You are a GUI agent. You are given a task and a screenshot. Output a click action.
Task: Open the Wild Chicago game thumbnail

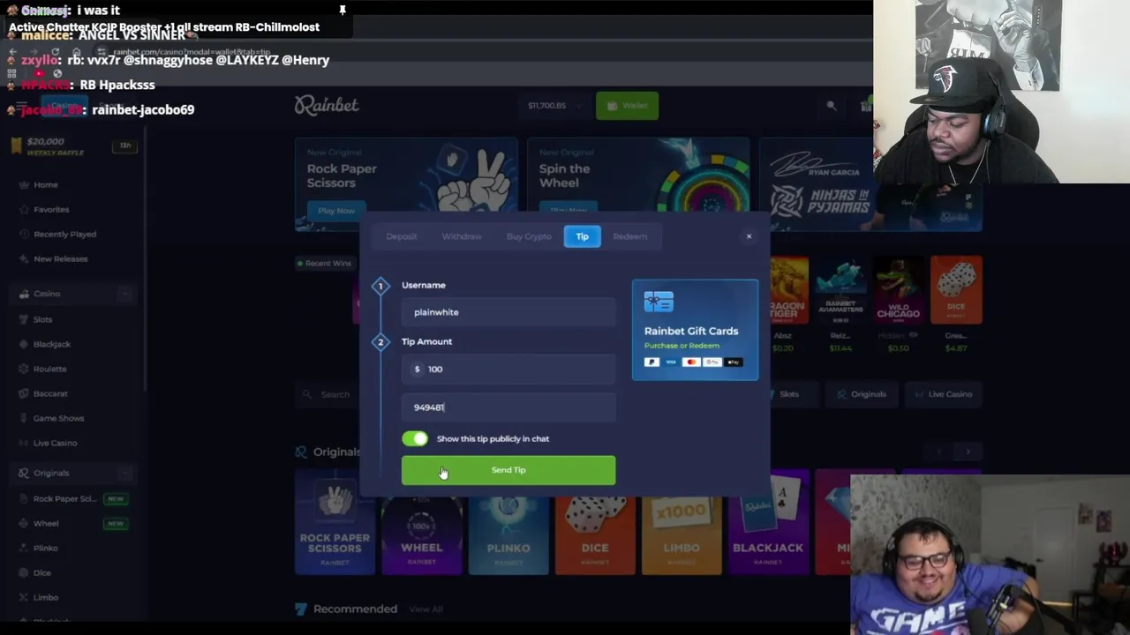coord(898,290)
